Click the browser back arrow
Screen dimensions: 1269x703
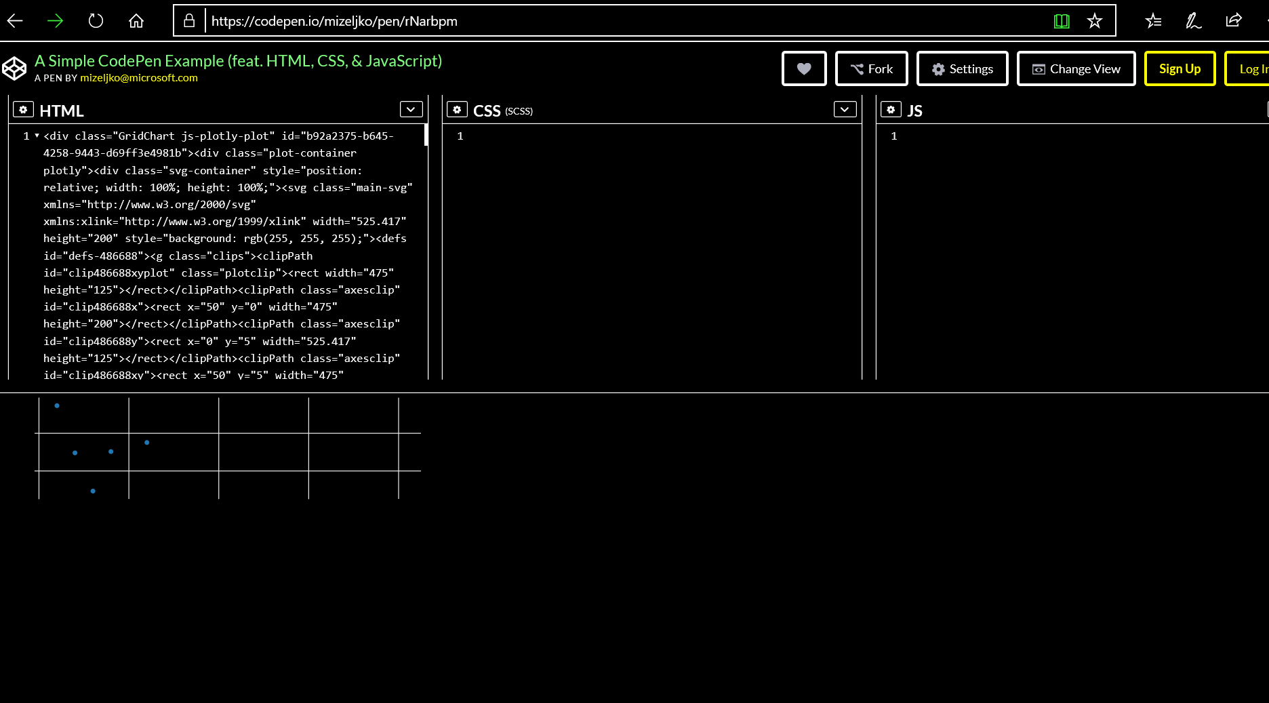point(15,21)
